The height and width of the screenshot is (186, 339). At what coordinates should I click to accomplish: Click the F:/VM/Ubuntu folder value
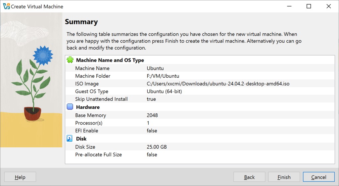tap(163, 76)
